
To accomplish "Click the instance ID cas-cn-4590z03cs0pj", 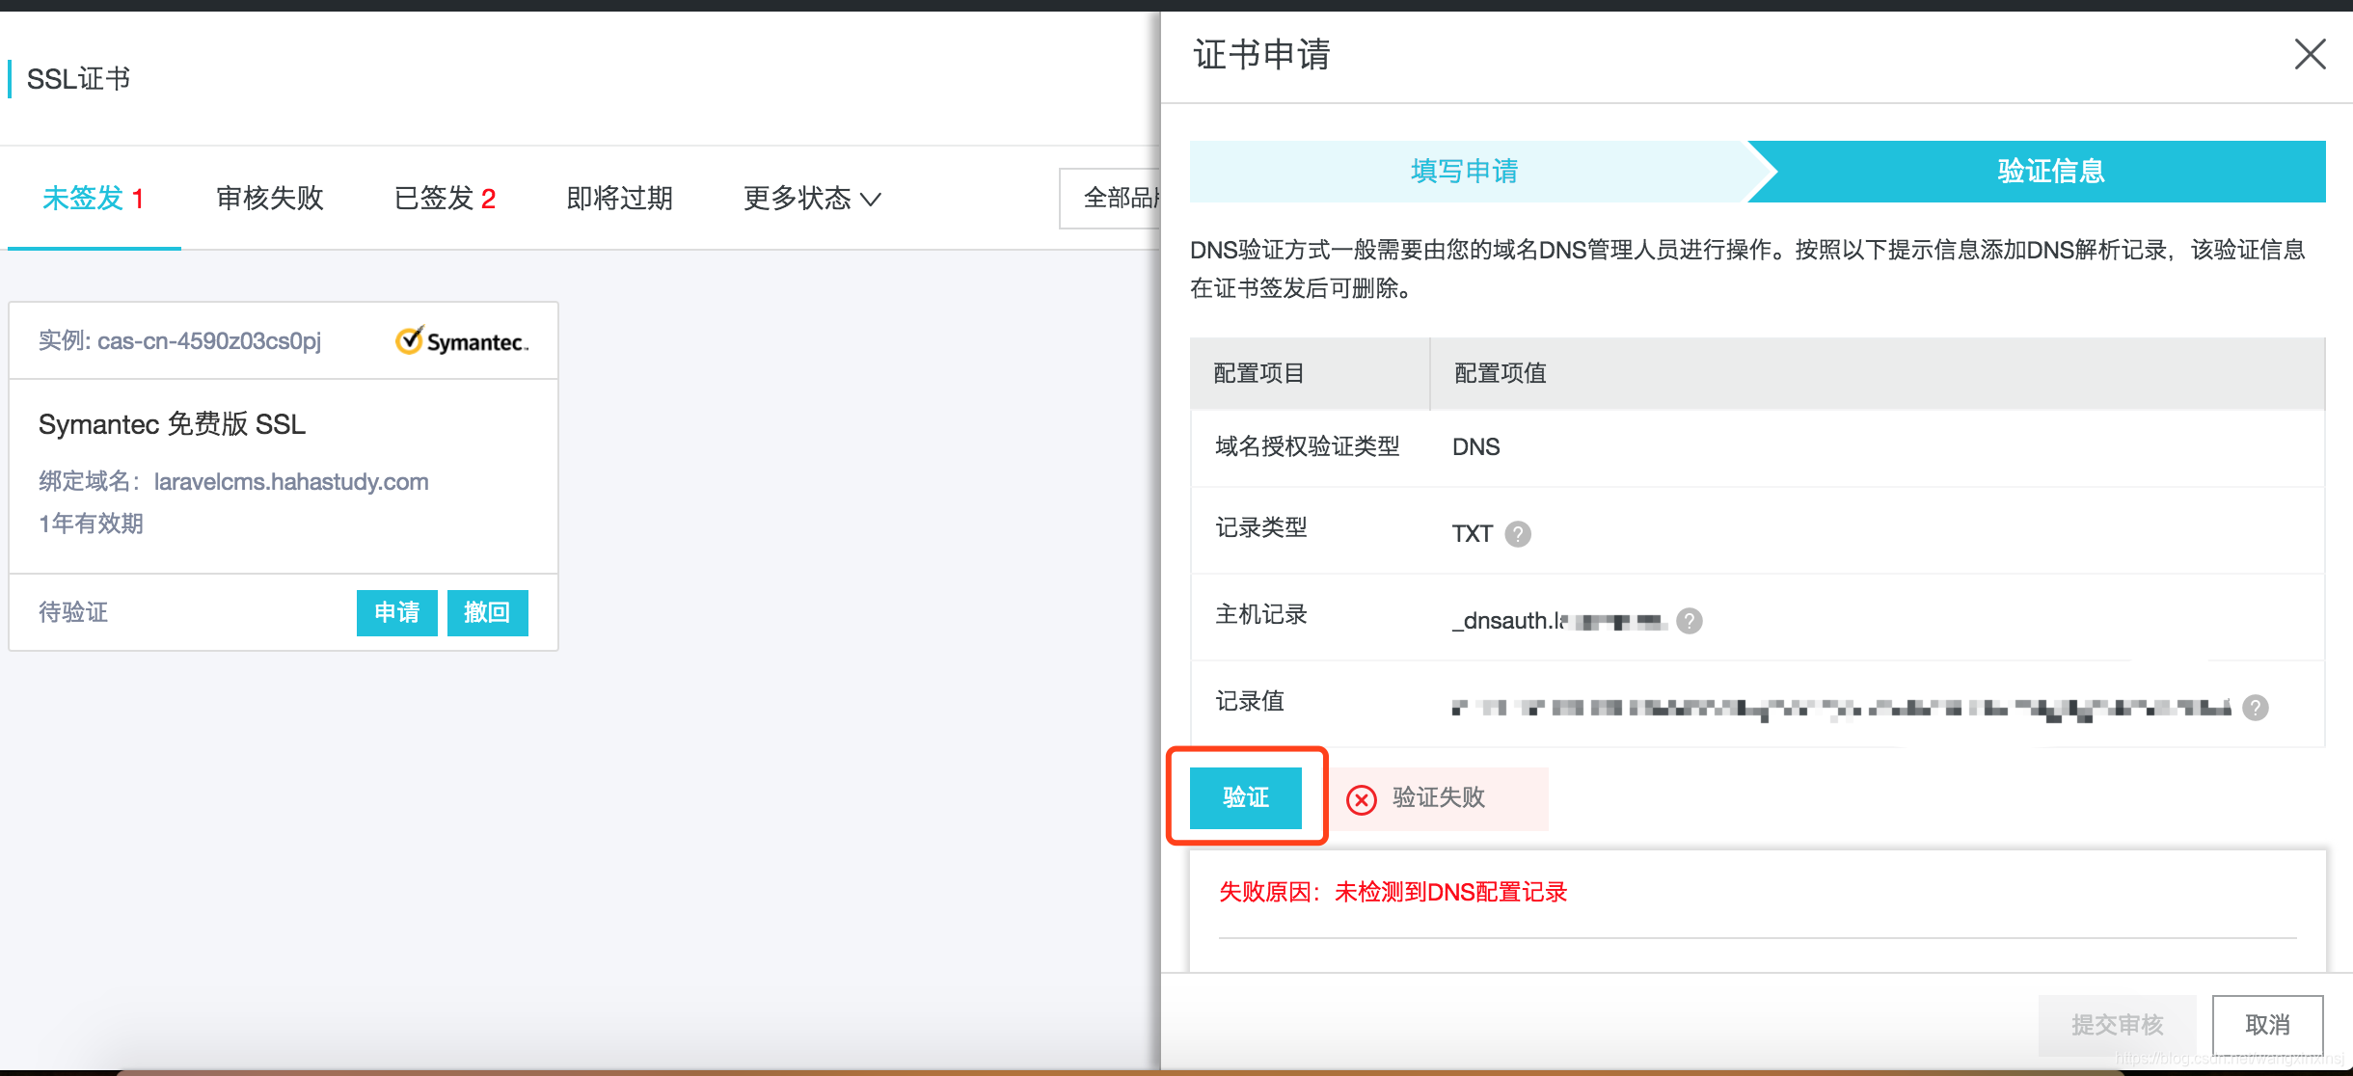I will [208, 341].
